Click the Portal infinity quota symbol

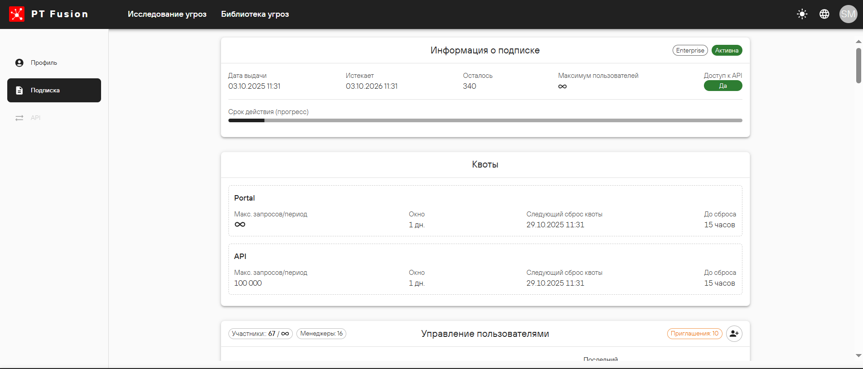pyautogui.click(x=240, y=225)
